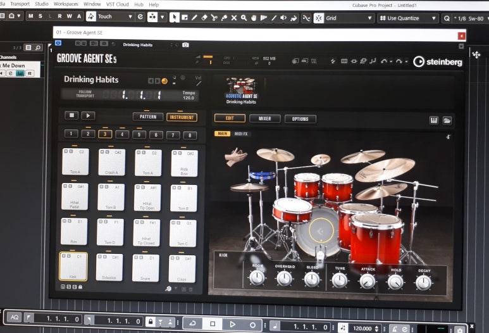Toggle the Write W automation button in toolbar
The image size is (489, 333).
click(69, 16)
